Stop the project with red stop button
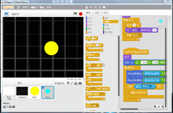Screen dimensions: 173x113 pyautogui.click(x=81, y=14)
